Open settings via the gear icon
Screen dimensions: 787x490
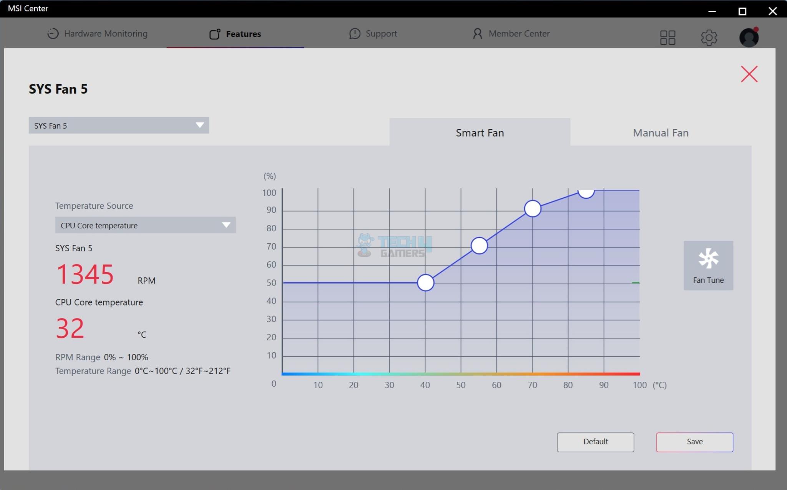[x=709, y=37]
